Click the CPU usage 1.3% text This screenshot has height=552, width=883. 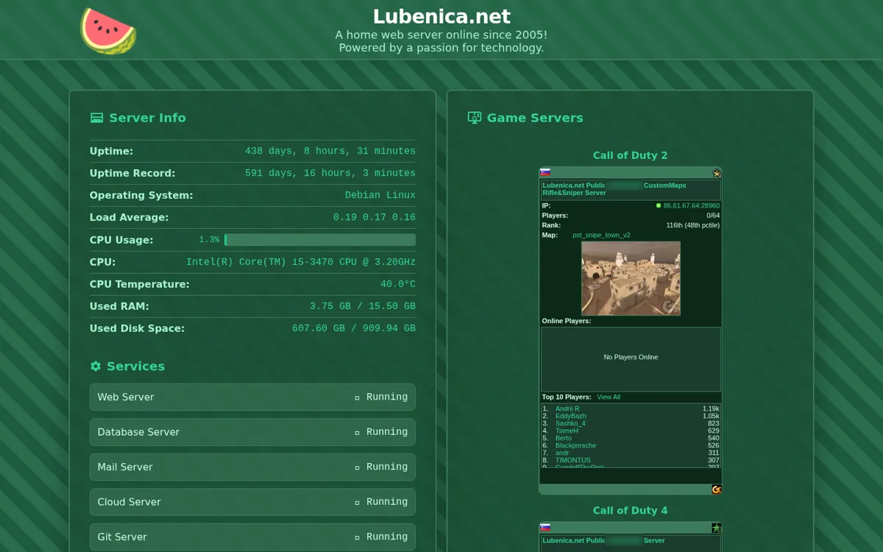tap(209, 240)
